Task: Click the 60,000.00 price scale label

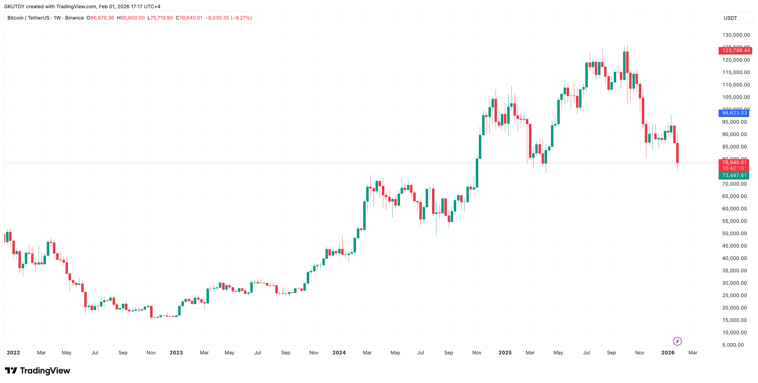Action: 734,209
